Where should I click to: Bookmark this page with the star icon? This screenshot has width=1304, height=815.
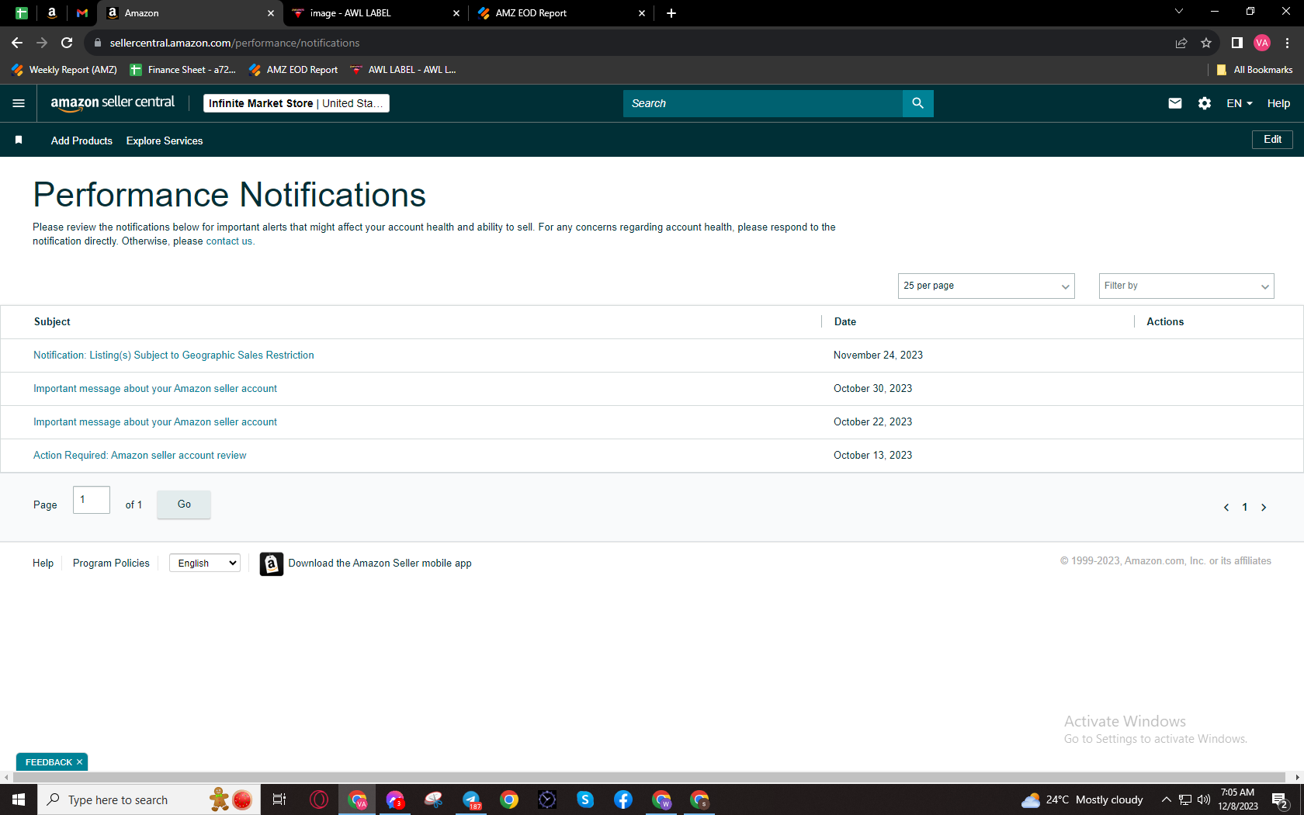[1206, 43]
